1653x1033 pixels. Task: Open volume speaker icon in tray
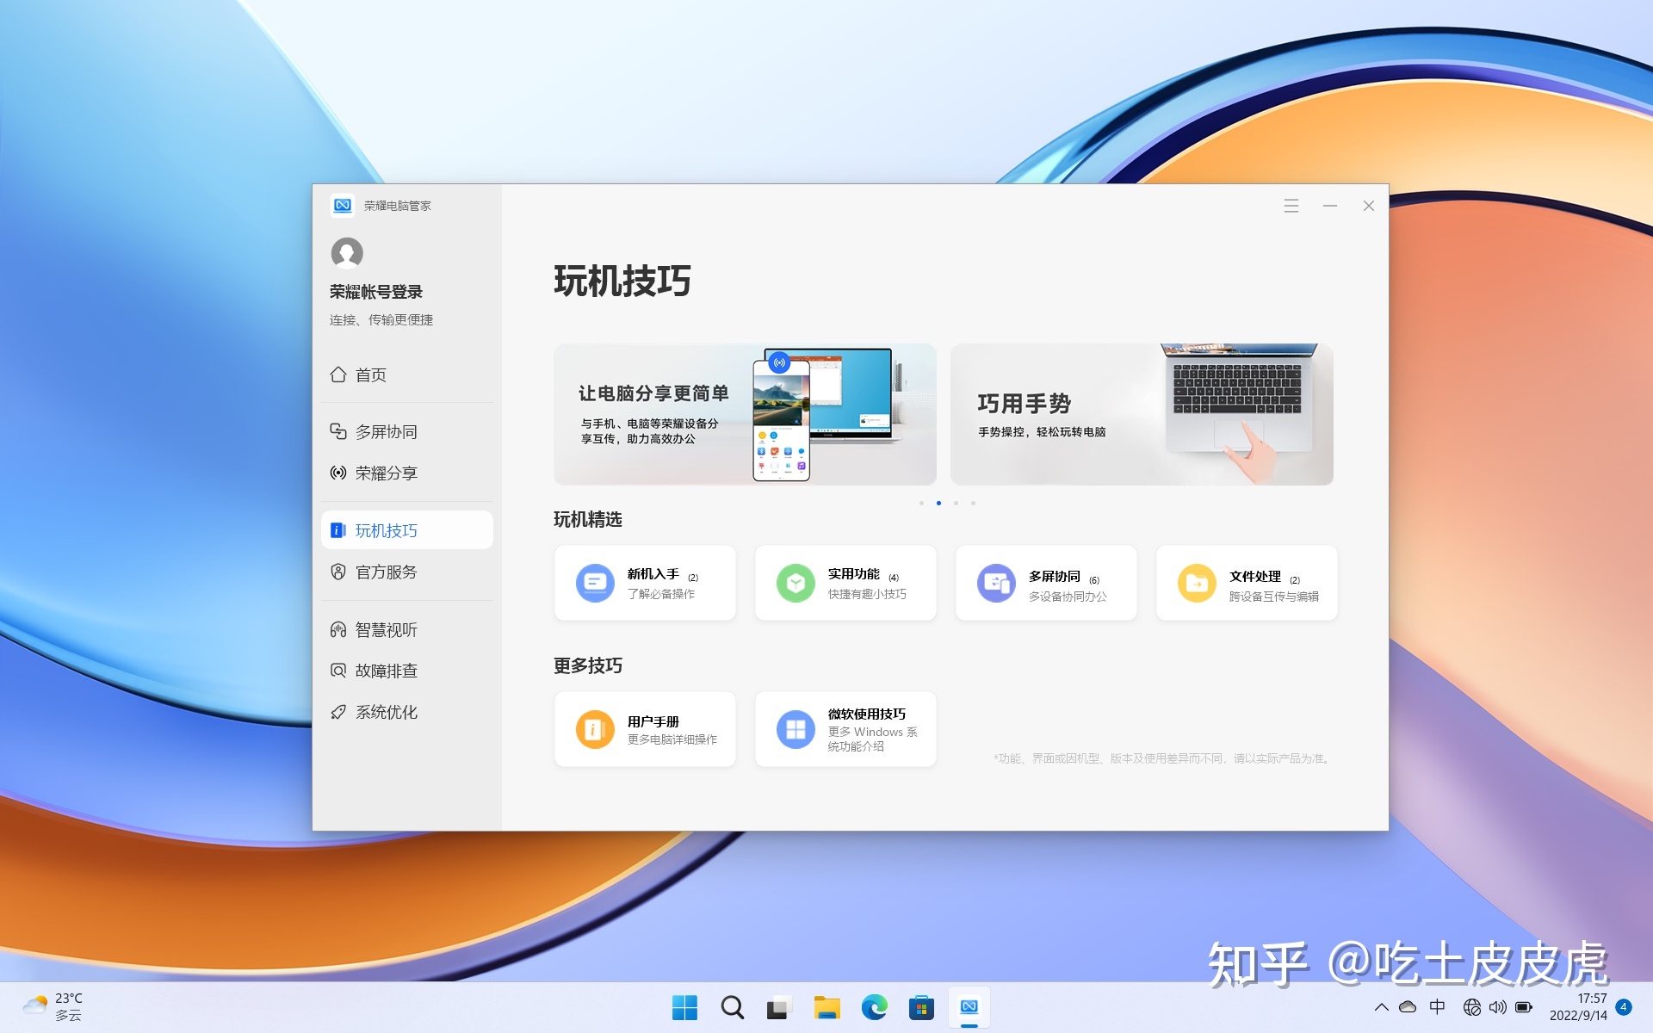click(x=1498, y=1007)
